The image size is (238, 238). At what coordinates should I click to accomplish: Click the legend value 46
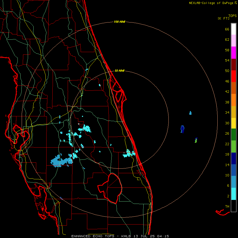[227, 81]
